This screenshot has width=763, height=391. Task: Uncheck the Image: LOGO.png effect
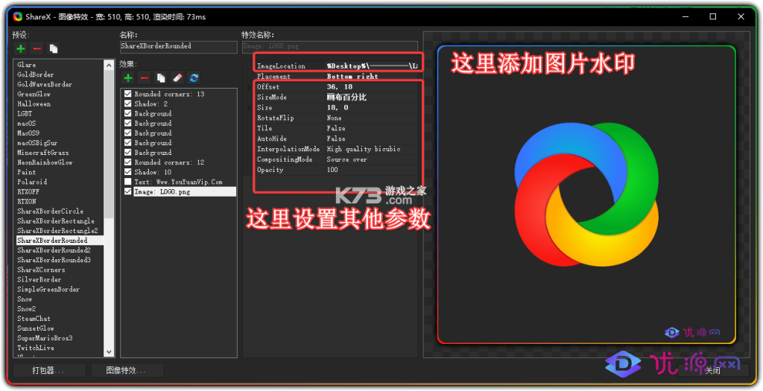(x=128, y=191)
